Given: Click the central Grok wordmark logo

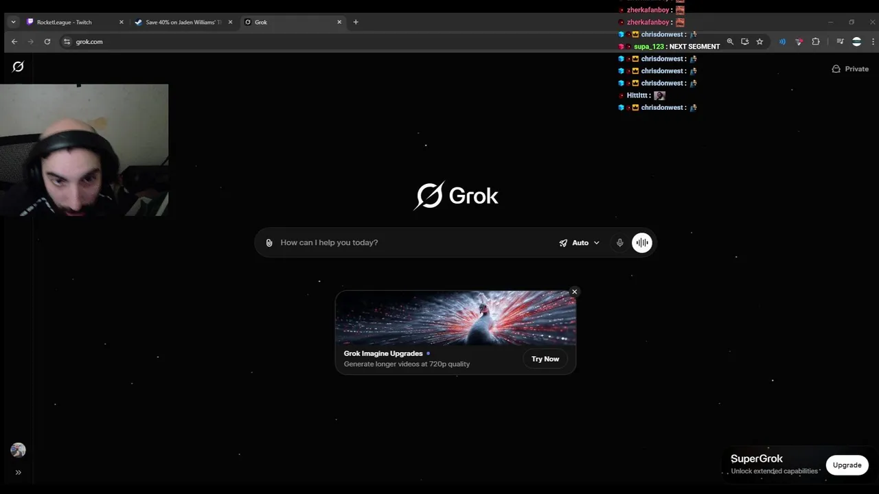Looking at the screenshot, I should pyautogui.click(x=456, y=196).
